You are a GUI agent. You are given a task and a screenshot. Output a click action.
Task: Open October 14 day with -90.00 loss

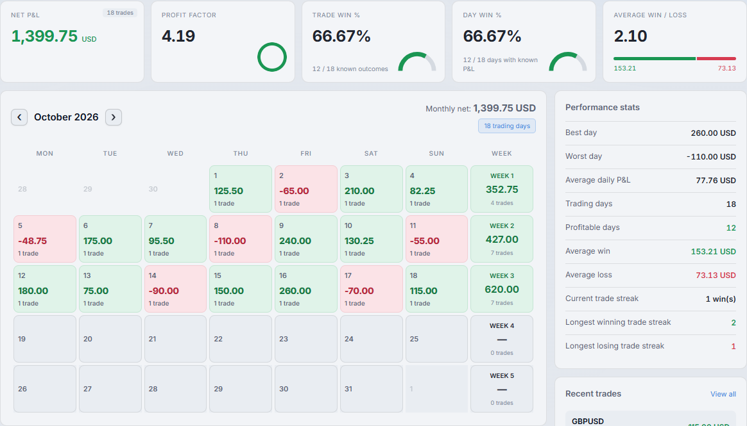pyautogui.click(x=175, y=289)
